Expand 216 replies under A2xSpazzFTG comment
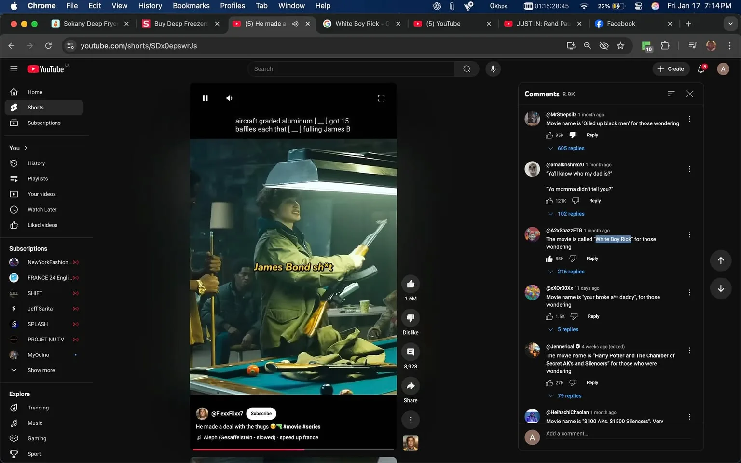The height and width of the screenshot is (463, 741). tap(571, 272)
